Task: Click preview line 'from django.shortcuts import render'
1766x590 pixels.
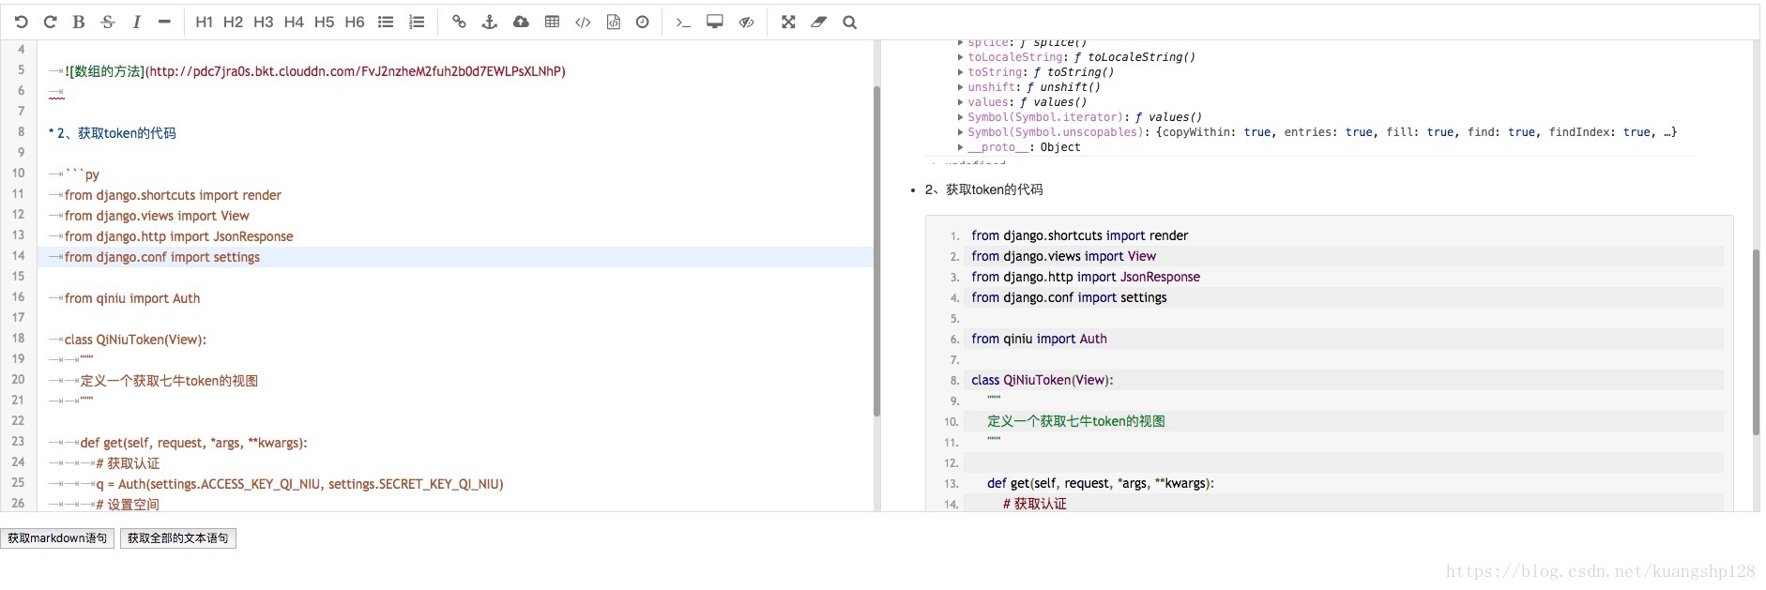Action: point(1080,235)
